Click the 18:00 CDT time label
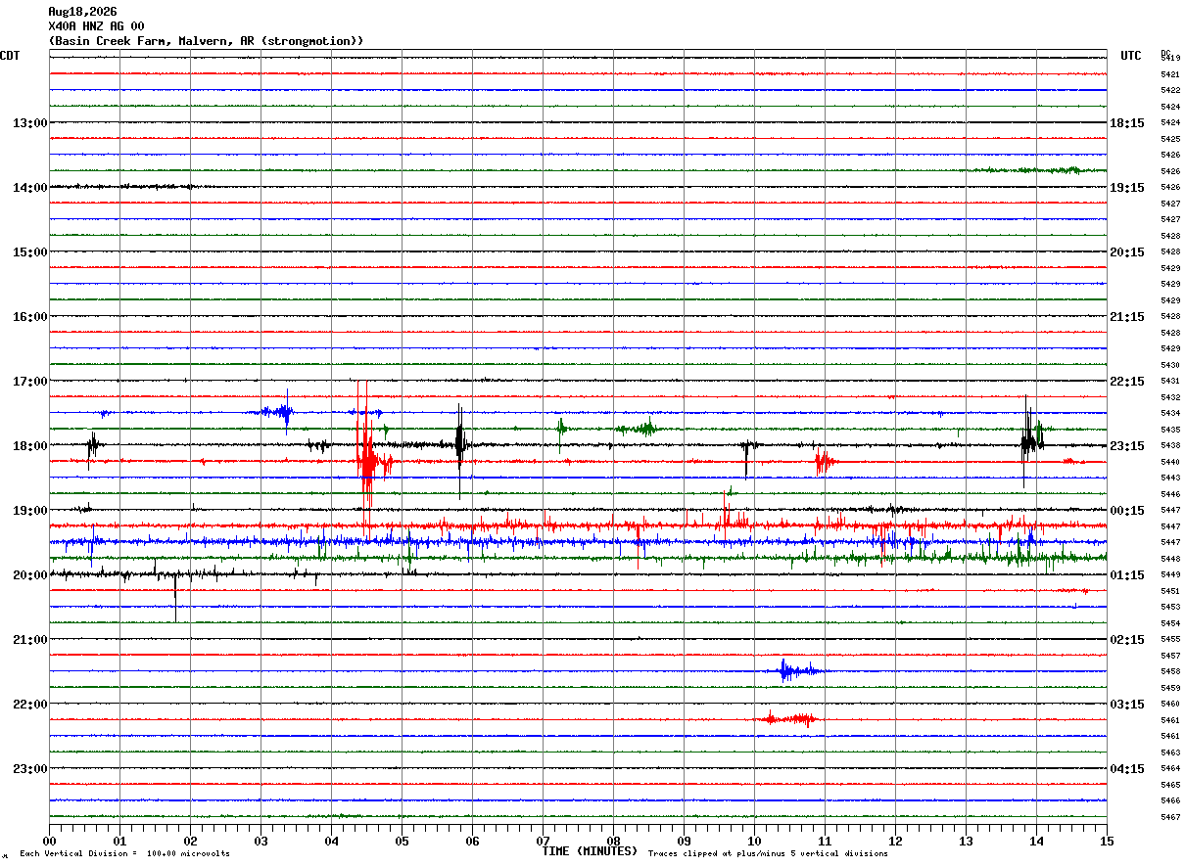Screen dimensions: 1185x867 (30, 446)
